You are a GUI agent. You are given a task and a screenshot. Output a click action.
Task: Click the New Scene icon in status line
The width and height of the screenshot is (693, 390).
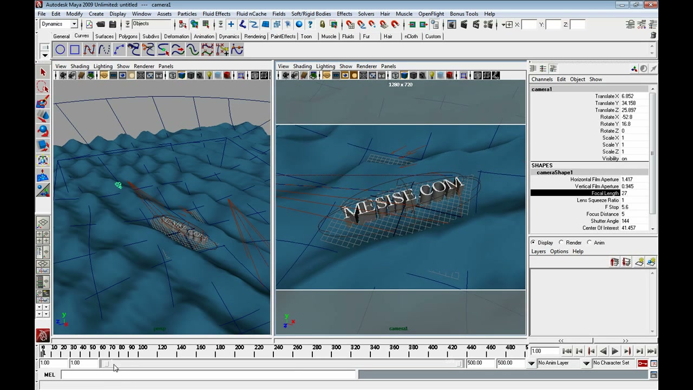click(89, 24)
